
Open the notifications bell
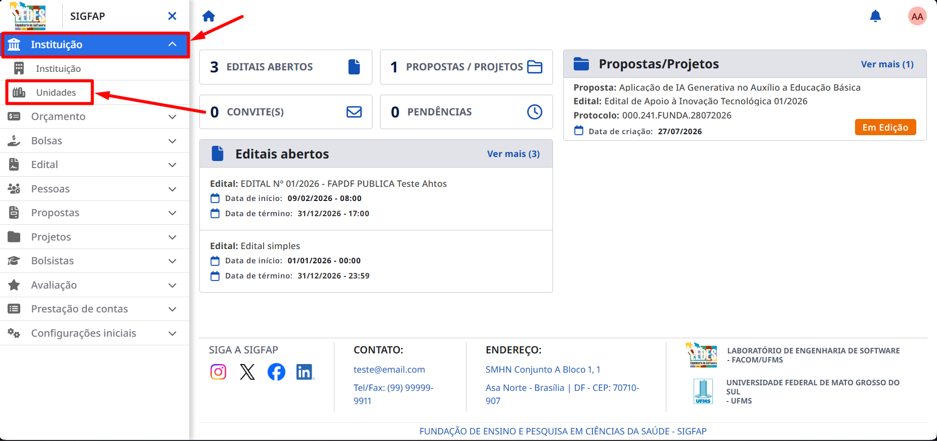(875, 16)
